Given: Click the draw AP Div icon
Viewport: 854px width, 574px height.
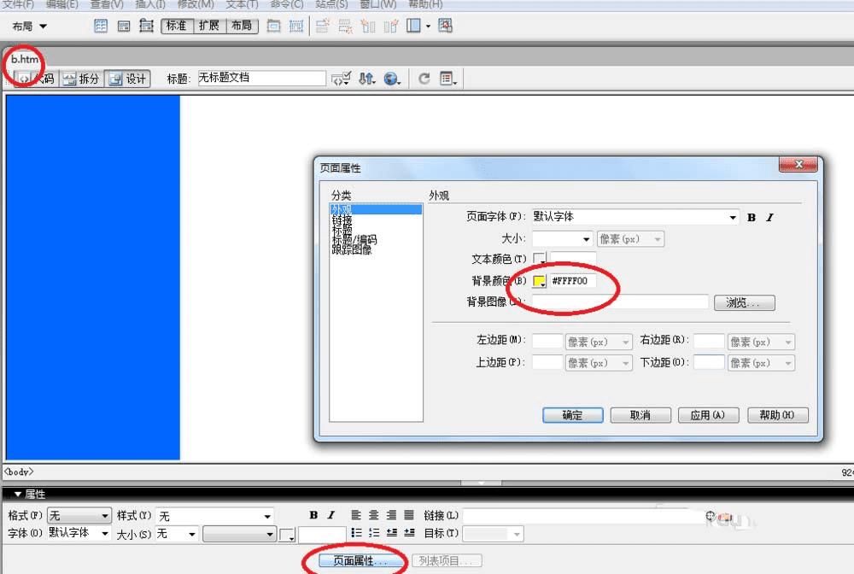Looking at the screenshot, I should (x=147, y=26).
